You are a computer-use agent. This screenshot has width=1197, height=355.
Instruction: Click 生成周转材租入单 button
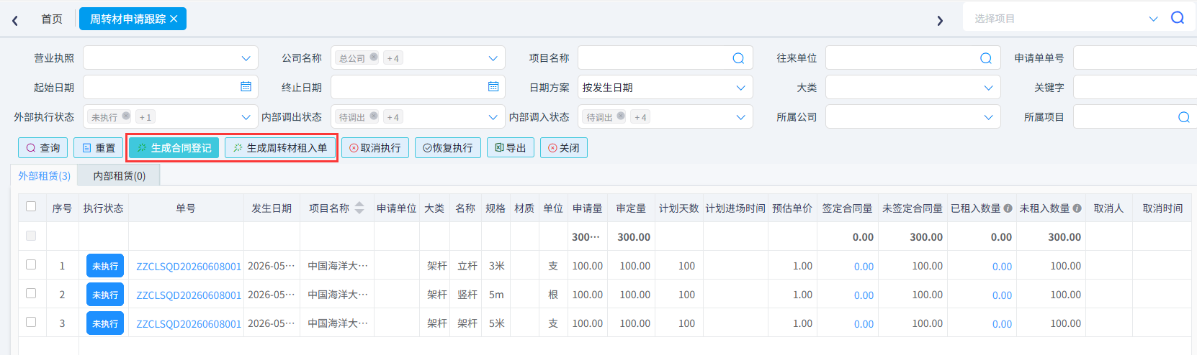point(280,148)
